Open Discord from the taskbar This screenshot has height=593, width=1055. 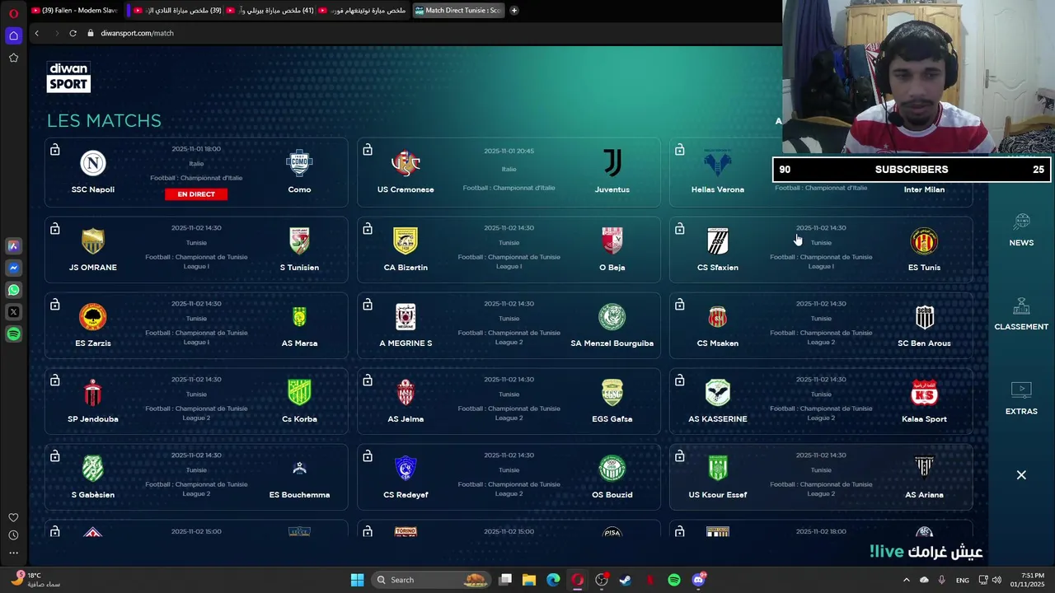pos(699,580)
